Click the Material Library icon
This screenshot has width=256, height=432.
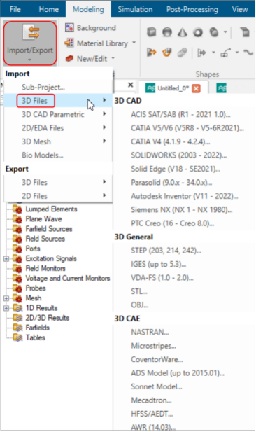coord(69,43)
